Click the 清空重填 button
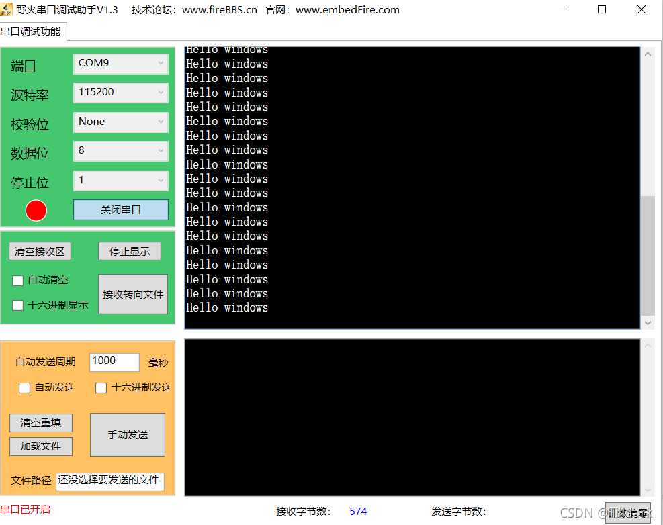The height and width of the screenshot is (525, 663). (41, 423)
